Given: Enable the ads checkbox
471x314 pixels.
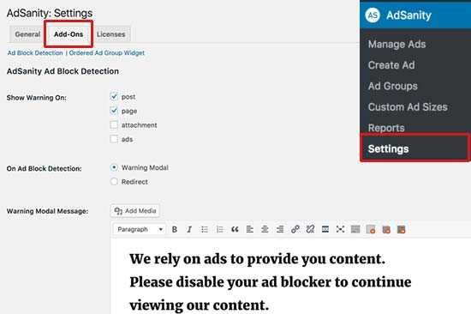Looking at the screenshot, I should click(114, 139).
